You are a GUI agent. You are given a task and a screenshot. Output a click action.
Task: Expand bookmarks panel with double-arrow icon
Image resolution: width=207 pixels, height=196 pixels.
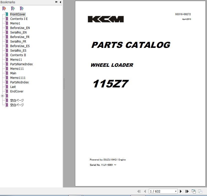pyautogui.click(x=56, y=2)
